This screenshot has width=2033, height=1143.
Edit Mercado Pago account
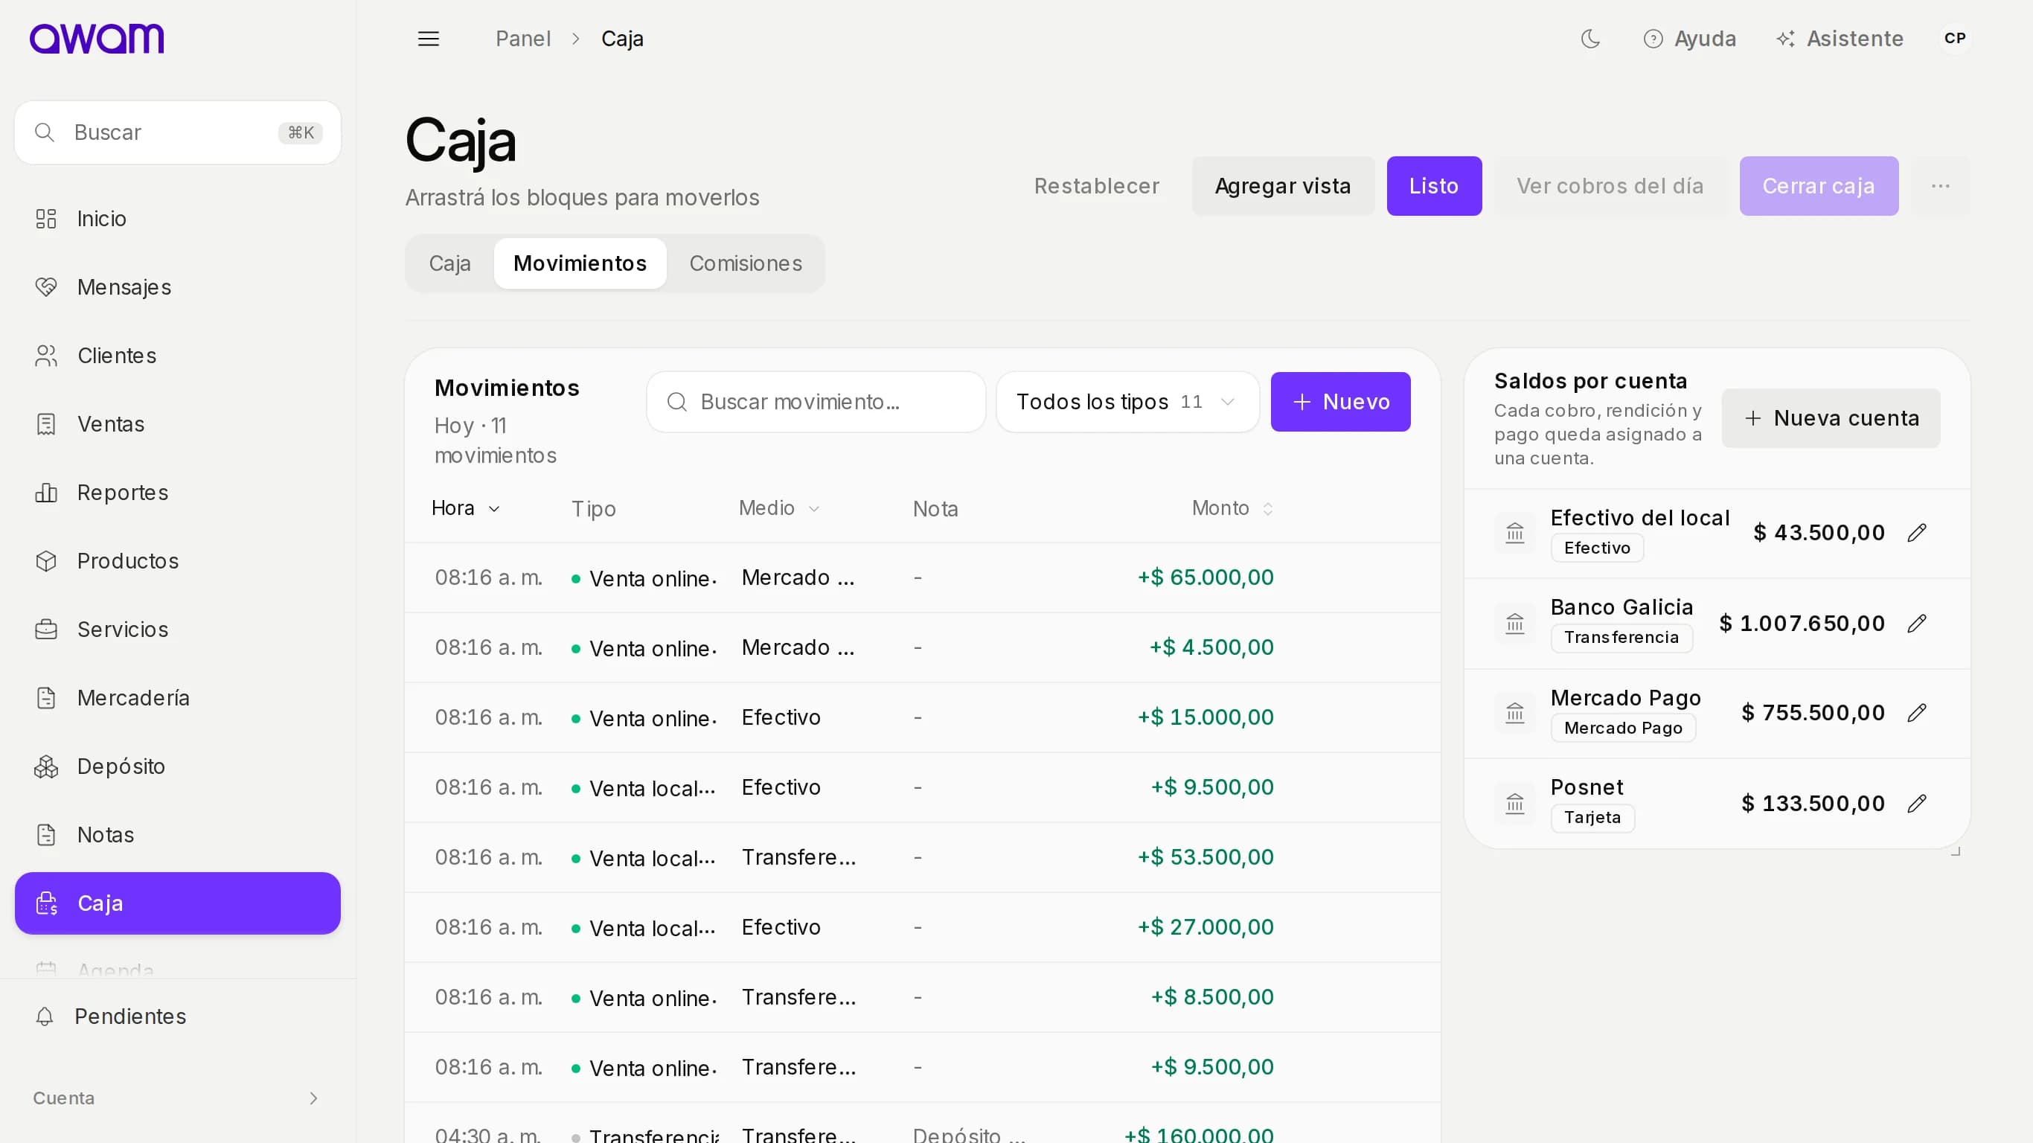point(1918,713)
